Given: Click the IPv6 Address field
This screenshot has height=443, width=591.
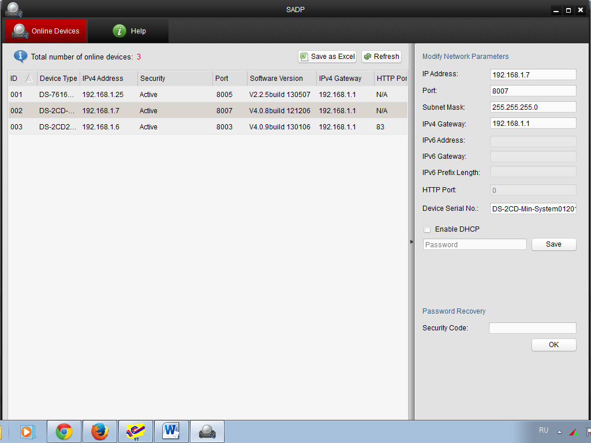Looking at the screenshot, I should point(533,141).
